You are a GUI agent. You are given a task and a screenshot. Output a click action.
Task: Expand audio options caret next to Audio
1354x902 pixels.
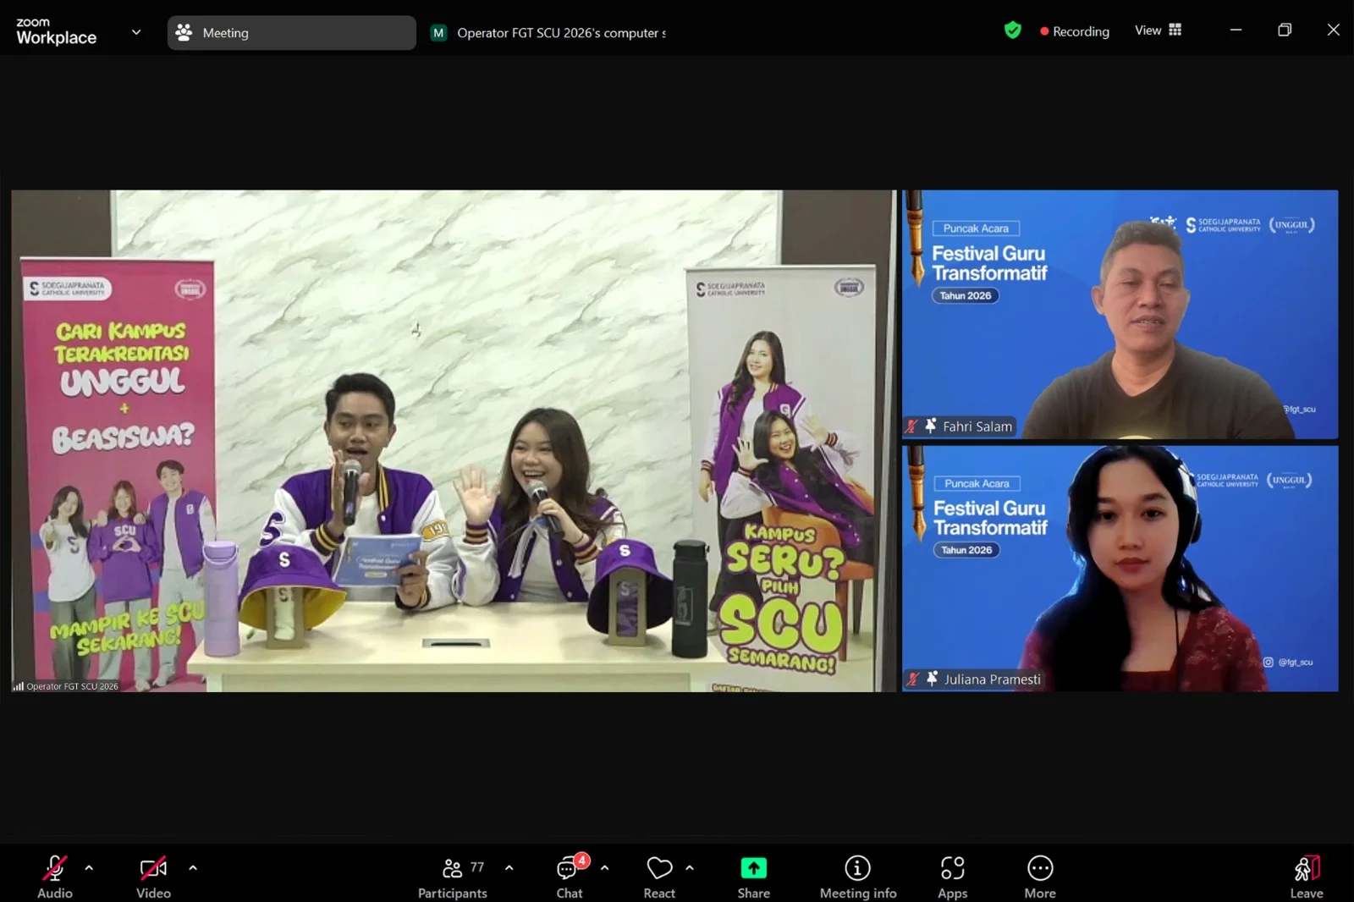(x=89, y=868)
